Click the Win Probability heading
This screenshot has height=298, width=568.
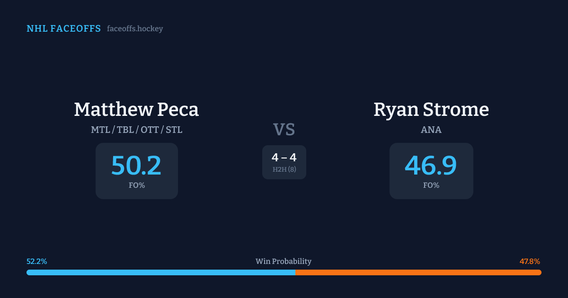pos(284,261)
